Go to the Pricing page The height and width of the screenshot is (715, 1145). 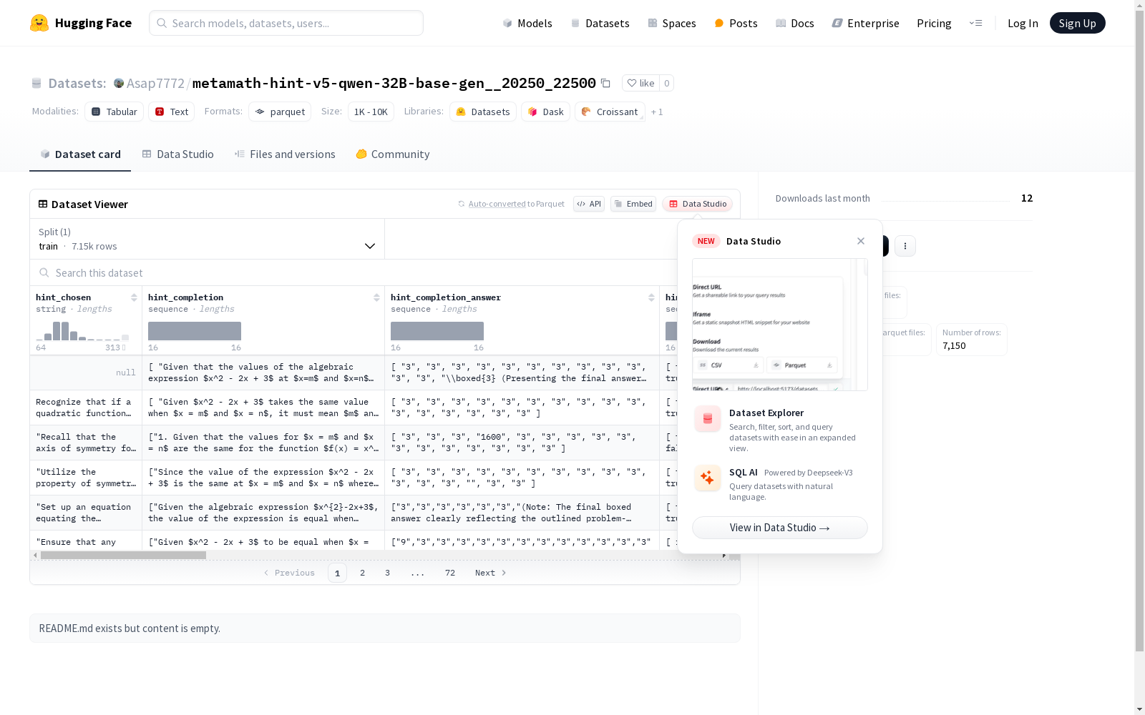[934, 23]
